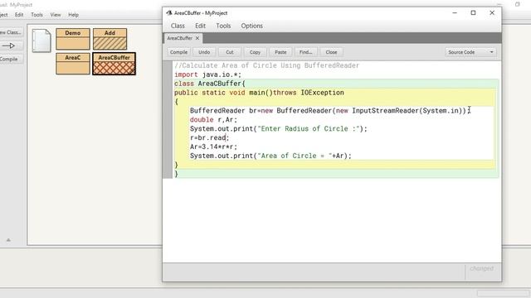This screenshot has width=531, height=298.
Task: Open the Help menu in BlueJ main window
Action: 74,15
